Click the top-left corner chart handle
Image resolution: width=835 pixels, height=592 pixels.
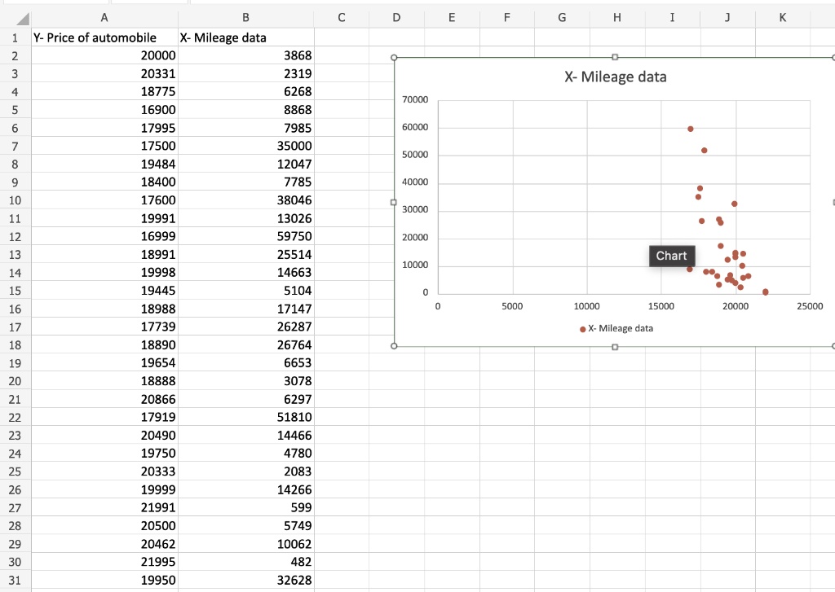[x=394, y=56]
